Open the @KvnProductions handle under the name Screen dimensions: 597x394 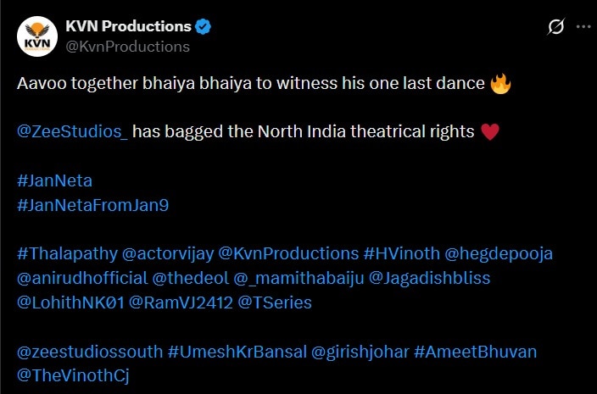pyautogui.click(x=127, y=46)
